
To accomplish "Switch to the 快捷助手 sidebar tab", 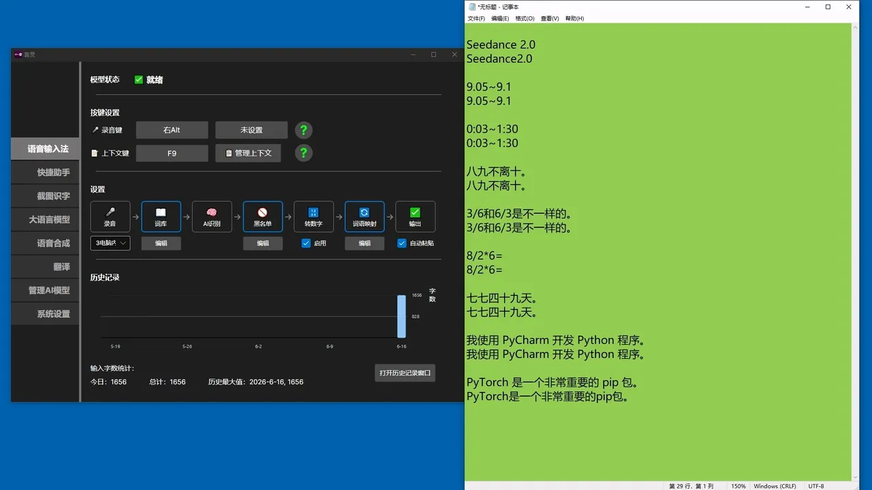I will (x=46, y=172).
